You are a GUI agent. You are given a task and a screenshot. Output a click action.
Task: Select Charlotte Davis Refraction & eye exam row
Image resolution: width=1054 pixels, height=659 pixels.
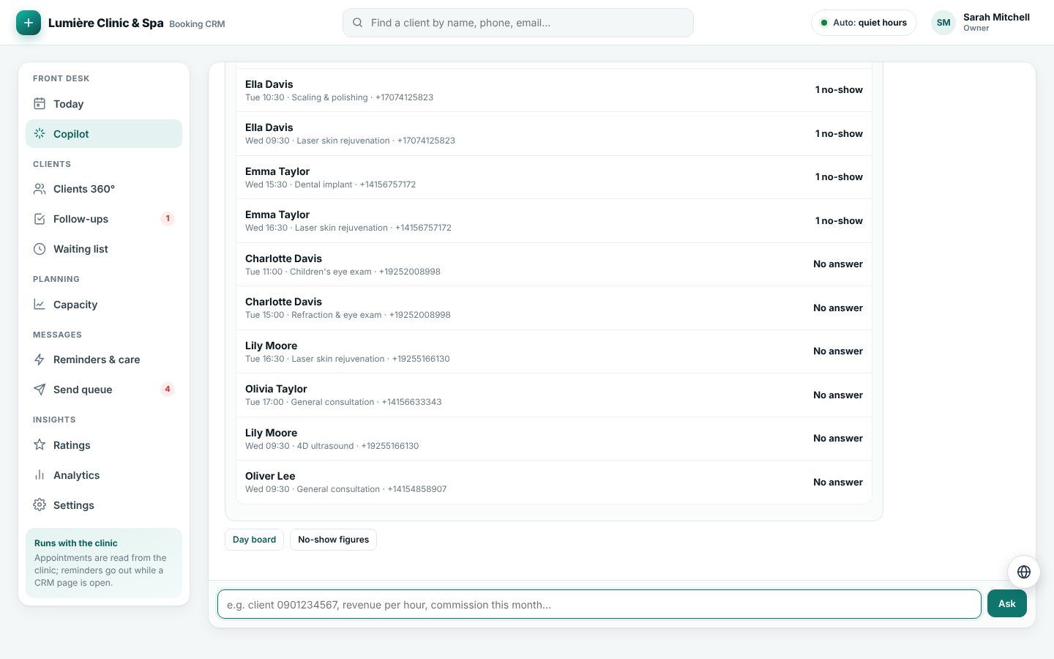(554, 308)
